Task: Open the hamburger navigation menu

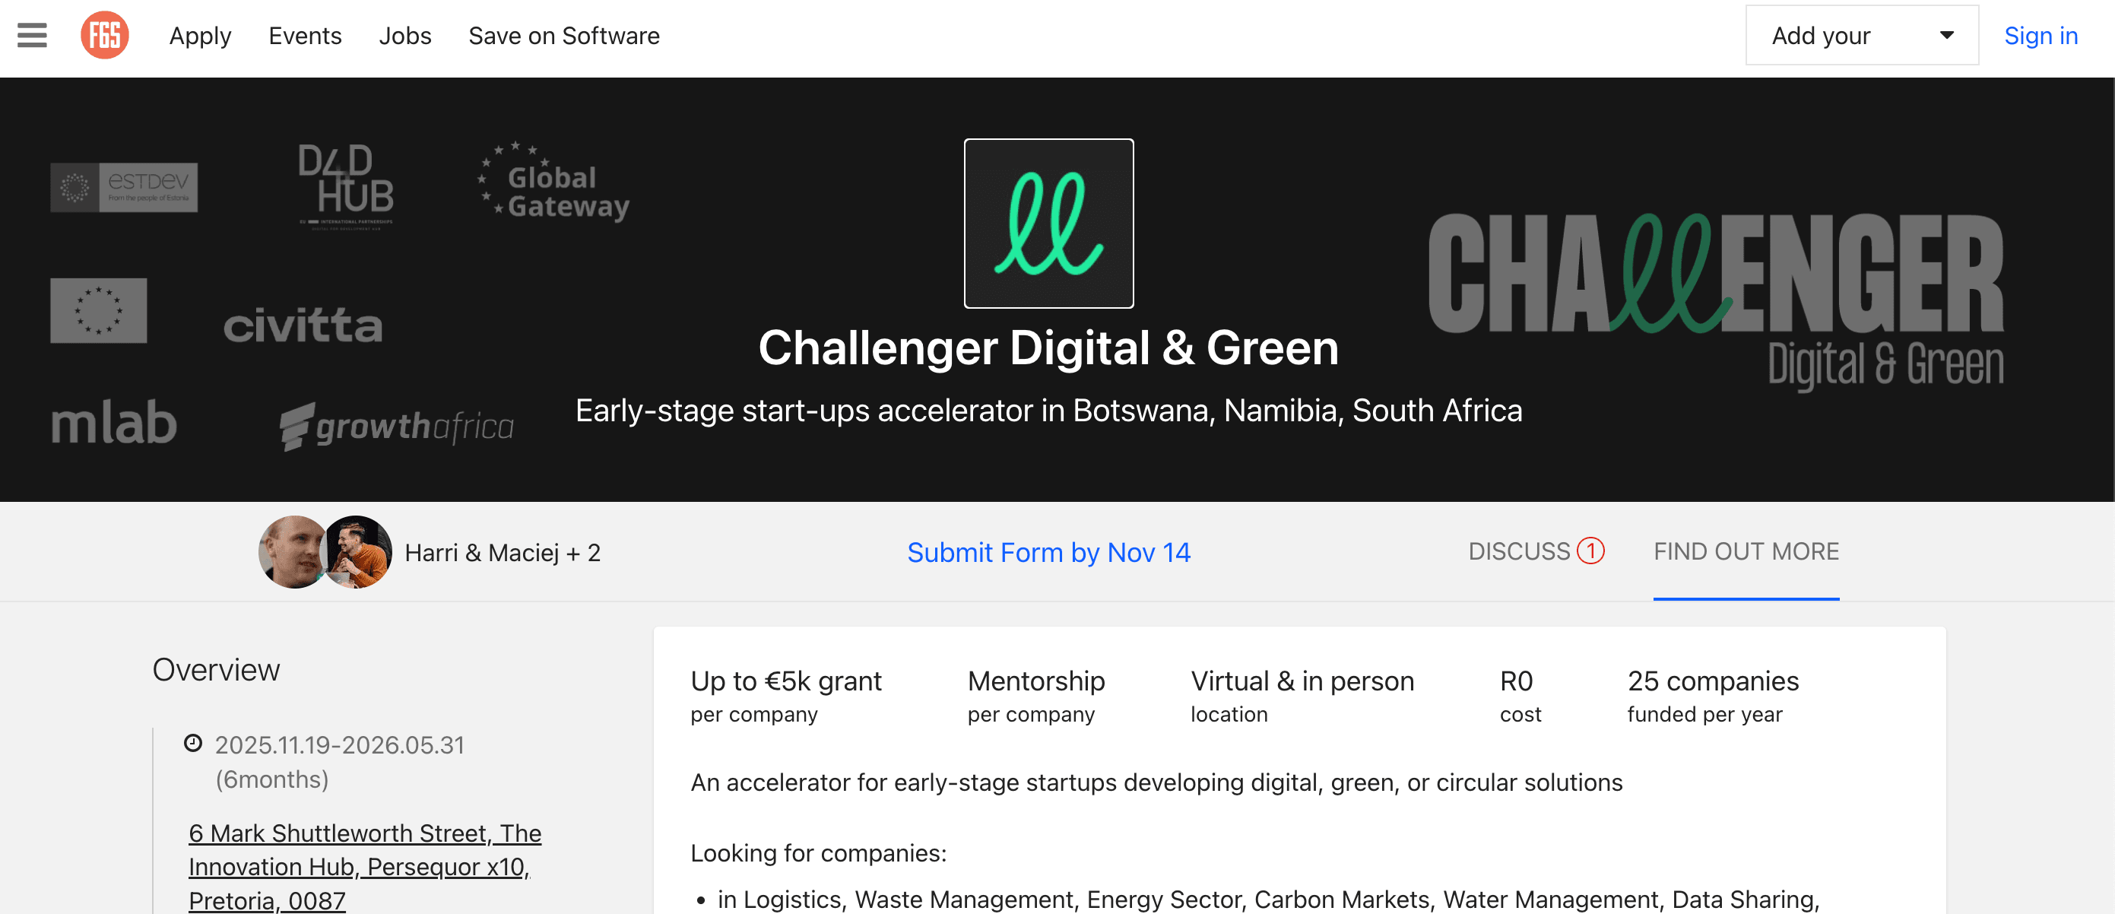Action: (x=31, y=35)
